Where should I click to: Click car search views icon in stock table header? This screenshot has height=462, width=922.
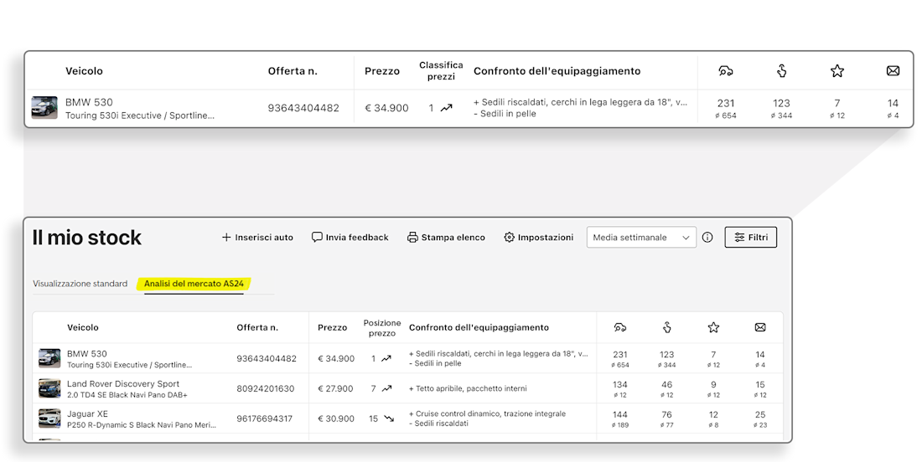619,327
